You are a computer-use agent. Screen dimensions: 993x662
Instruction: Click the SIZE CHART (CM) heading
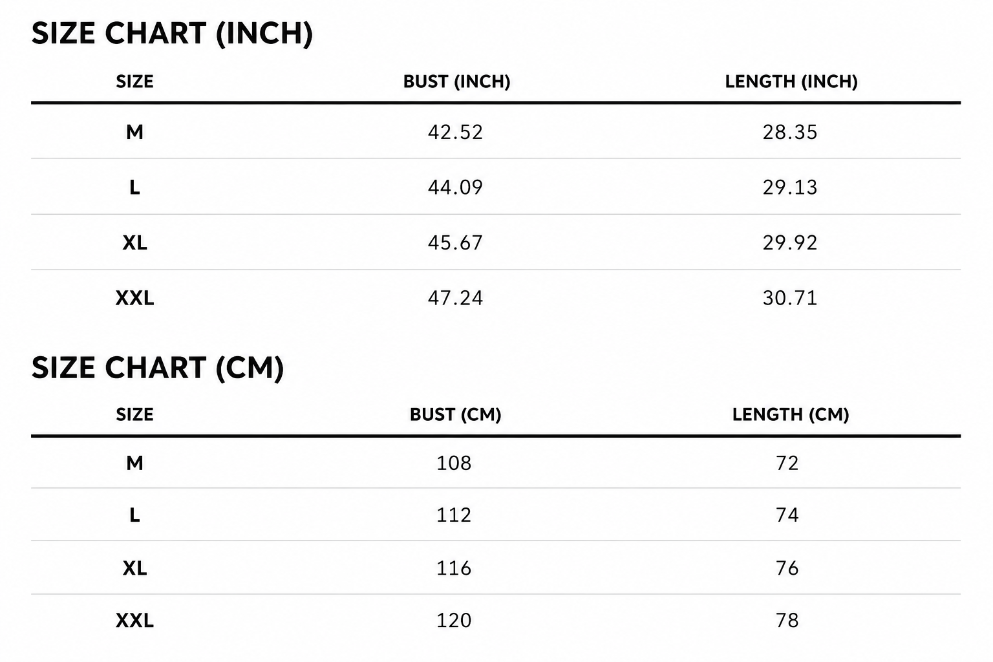pos(158,368)
